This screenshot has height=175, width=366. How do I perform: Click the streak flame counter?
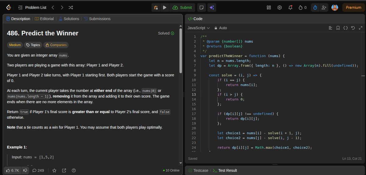click(302, 8)
